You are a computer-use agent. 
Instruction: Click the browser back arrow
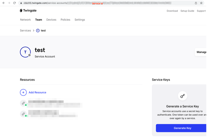[4, 3]
